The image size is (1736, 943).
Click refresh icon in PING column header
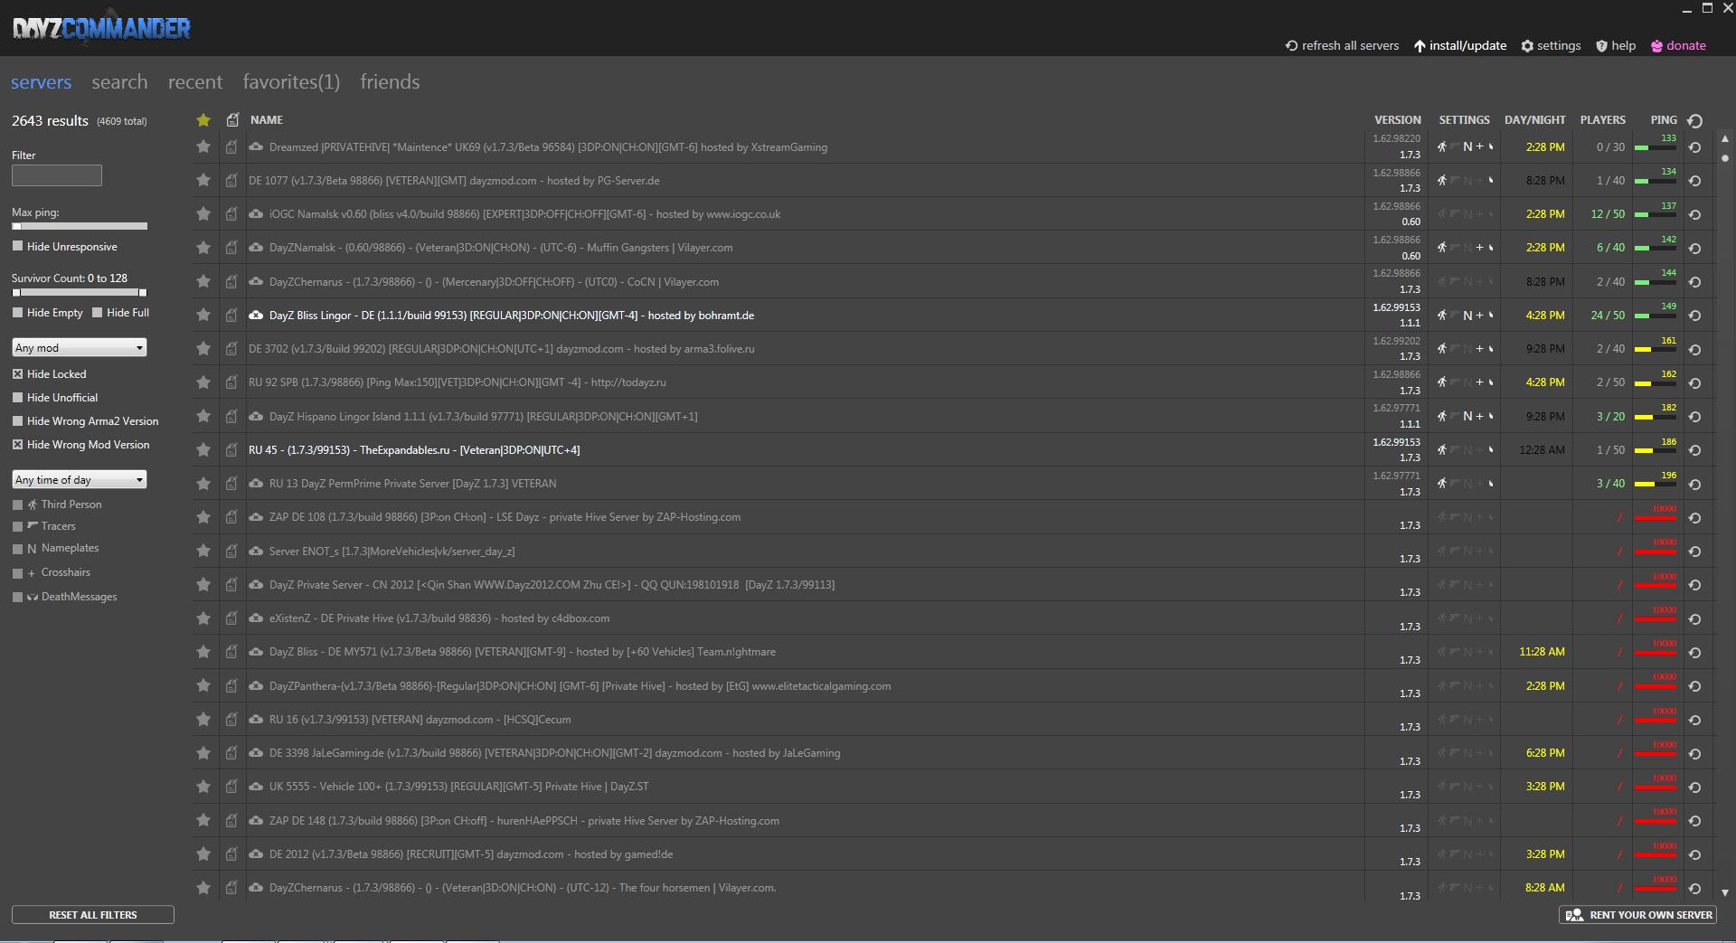(1695, 120)
